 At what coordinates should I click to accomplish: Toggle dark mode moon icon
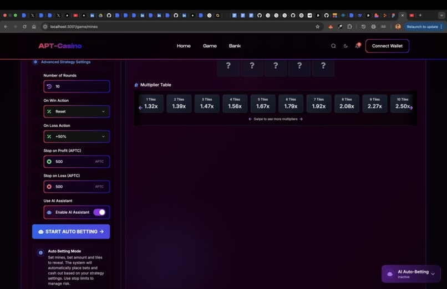point(346,46)
